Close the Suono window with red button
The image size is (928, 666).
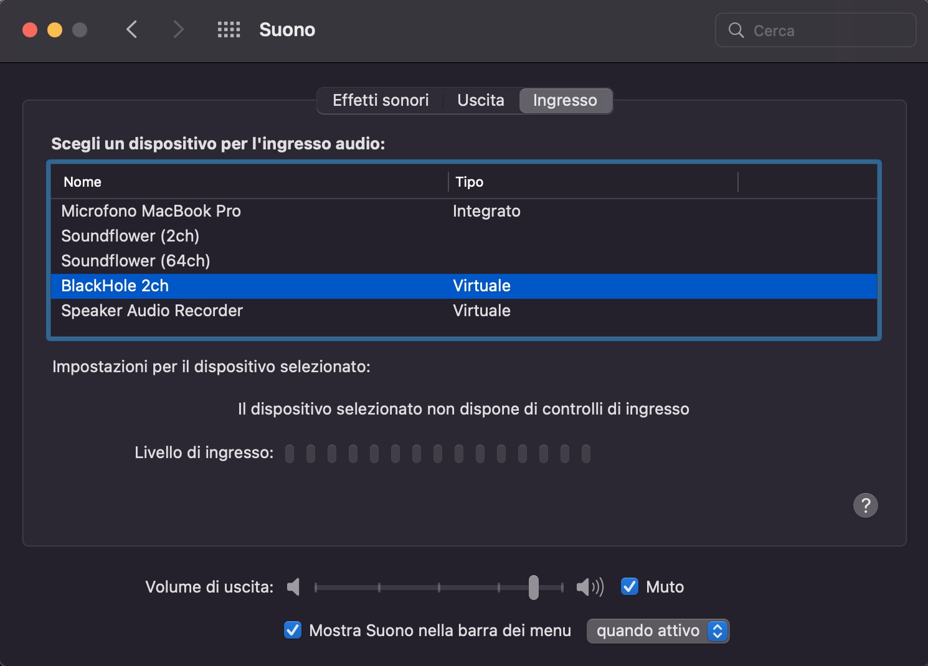(30, 30)
